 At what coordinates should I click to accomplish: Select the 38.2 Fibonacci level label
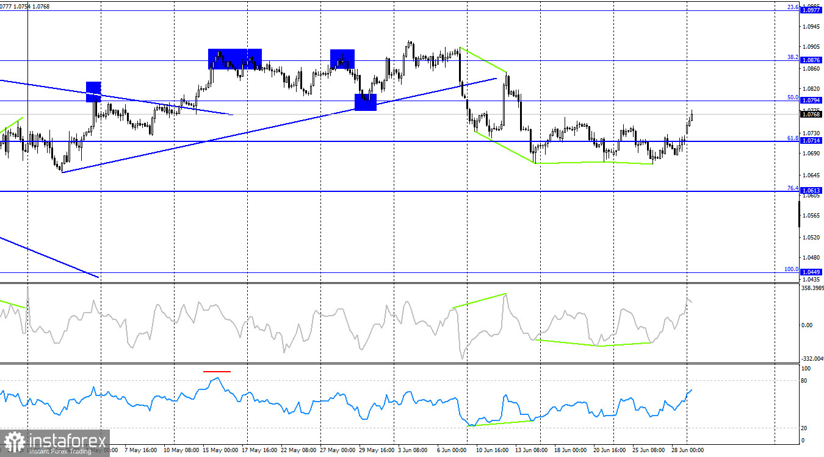click(x=793, y=57)
